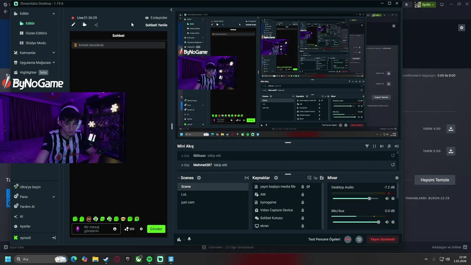Image resolution: width=471 pixels, height=265 pixels.
Task: Click the replay buffer button
Action: click(359, 239)
